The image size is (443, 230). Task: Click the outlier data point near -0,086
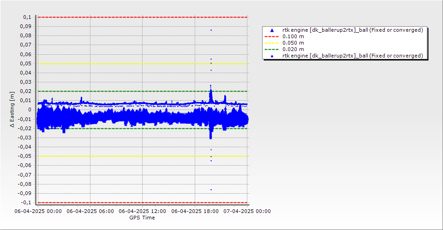tap(211, 190)
